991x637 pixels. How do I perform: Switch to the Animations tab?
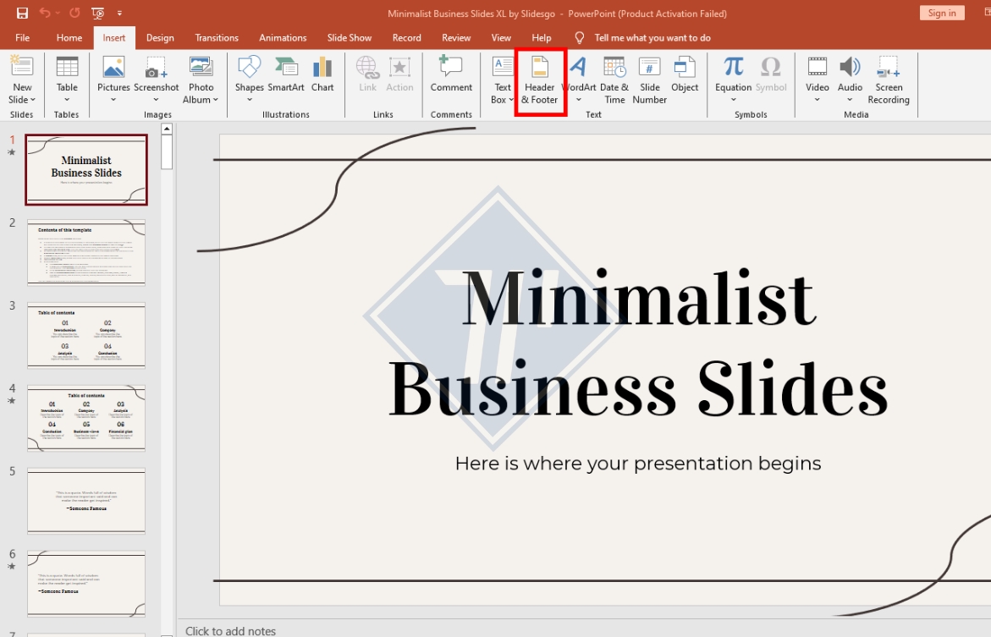283,37
